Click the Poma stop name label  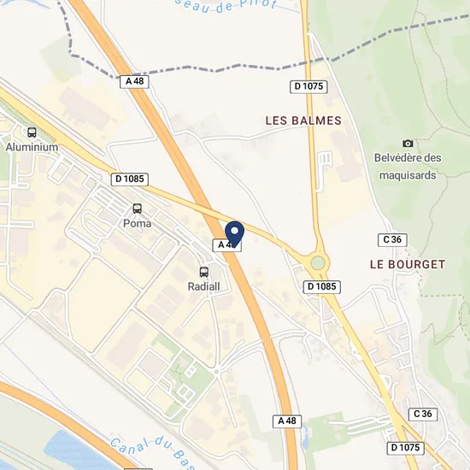138,224
